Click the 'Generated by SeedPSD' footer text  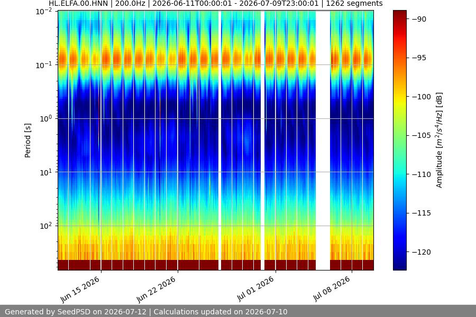coord(48,312)
